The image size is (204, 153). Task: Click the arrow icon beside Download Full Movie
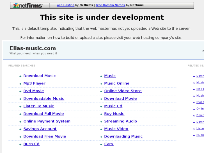click(x=20, y=114)
